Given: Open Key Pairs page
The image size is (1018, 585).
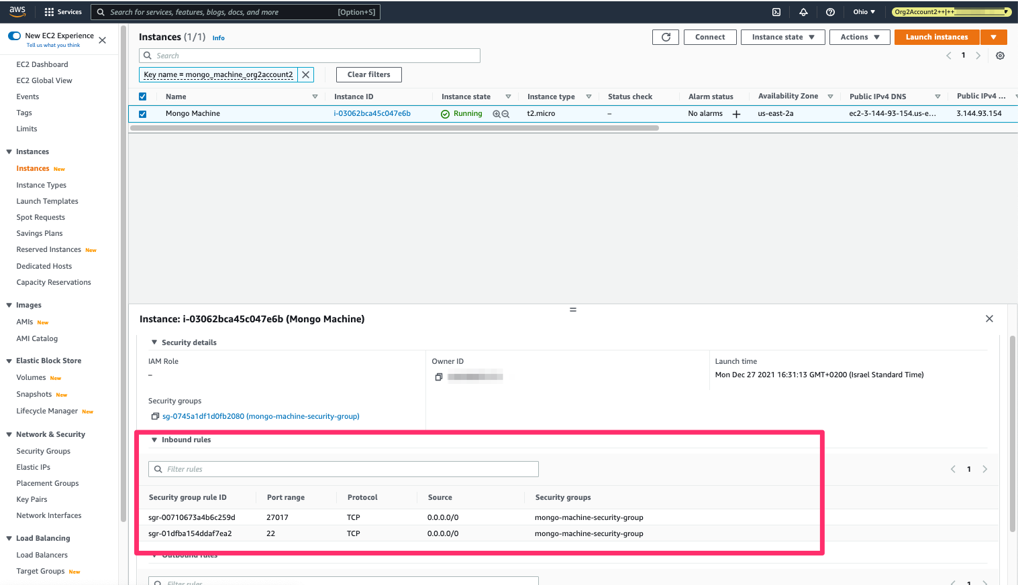Looking at the screenshot, I should pos(32,499).
